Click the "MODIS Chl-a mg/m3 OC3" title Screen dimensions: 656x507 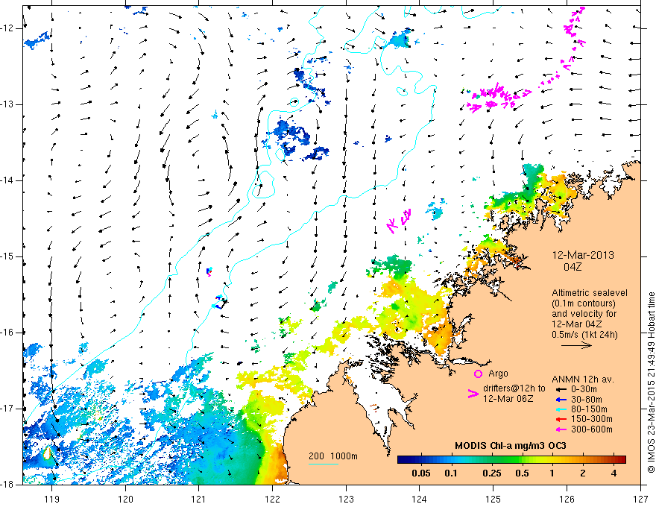tap(511, 446)
